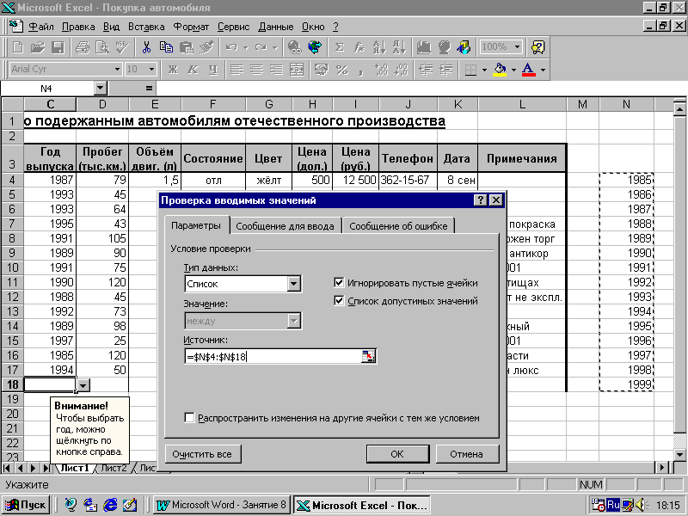
Task: Click the Format Painter brush icon
Action: click(x=206, y=47)
